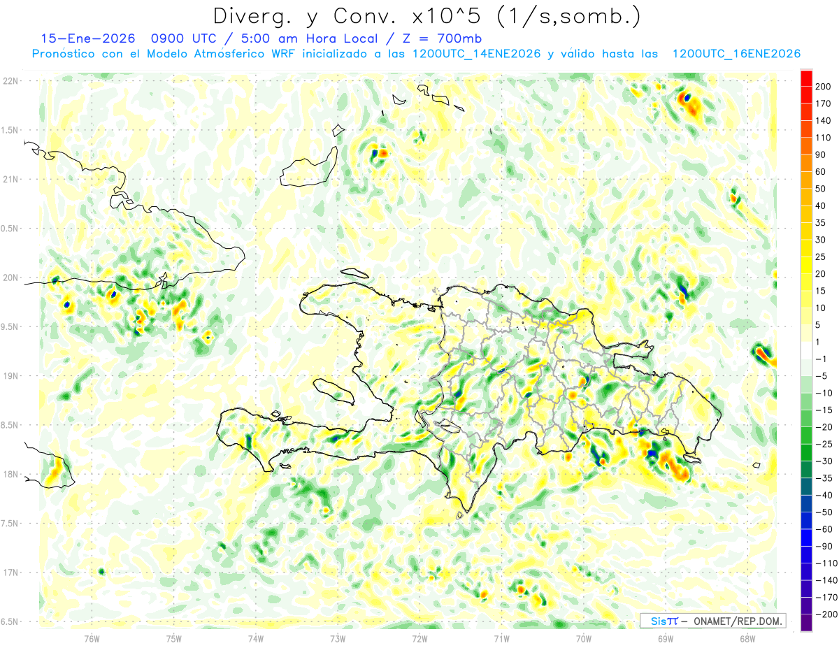This screenshot has height=648, width=839.
Task: Click the "7.5N" latitude label
Action: [10, 524]
